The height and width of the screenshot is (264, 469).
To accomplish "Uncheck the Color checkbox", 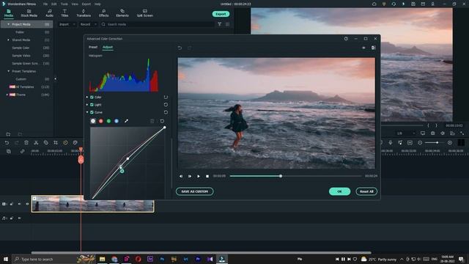I will point(92,98).
